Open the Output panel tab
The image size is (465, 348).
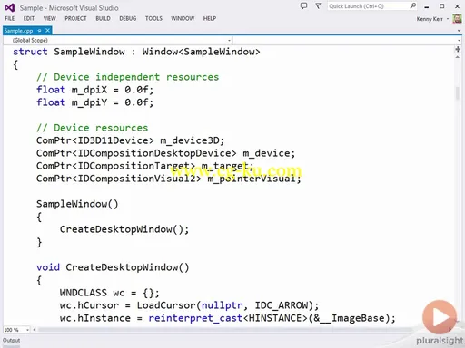[12, 341]
